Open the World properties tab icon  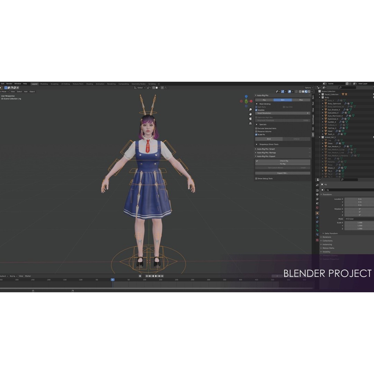317,207
